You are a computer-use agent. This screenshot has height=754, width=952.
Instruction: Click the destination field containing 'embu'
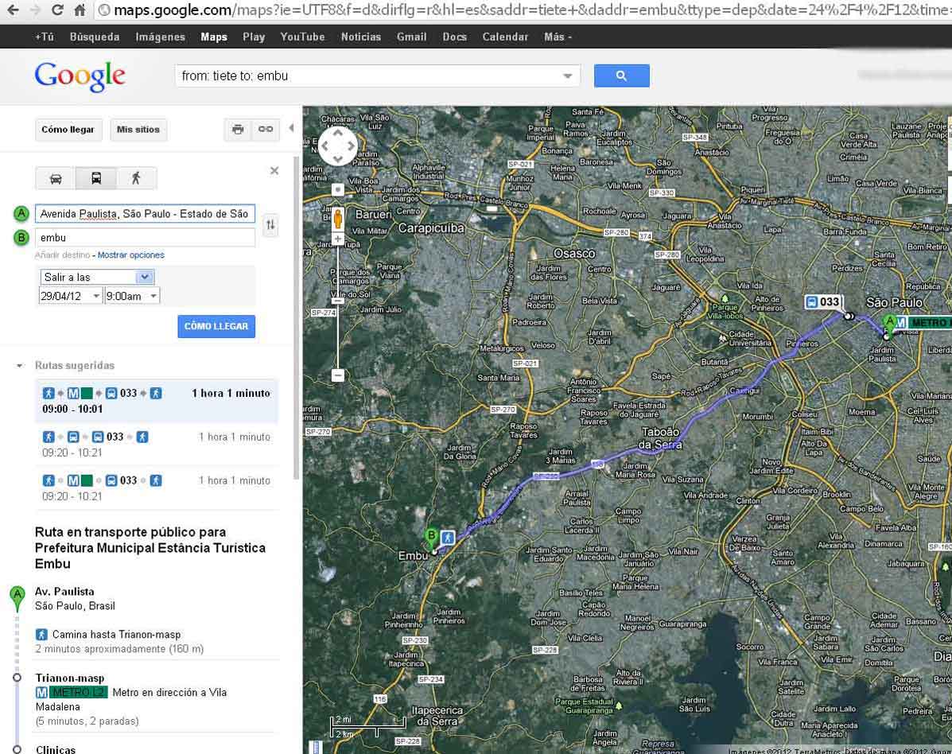pyautogui.click(x=145, y=237)
